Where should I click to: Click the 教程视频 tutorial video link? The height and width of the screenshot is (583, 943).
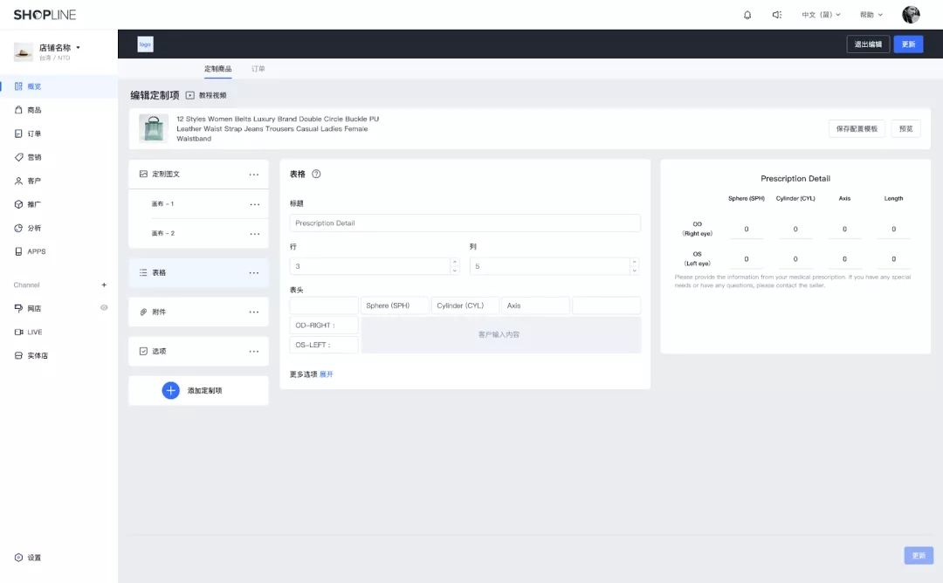206,95
